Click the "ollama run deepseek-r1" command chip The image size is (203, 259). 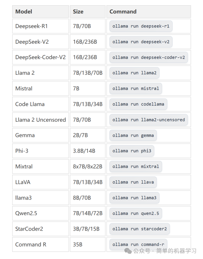pyautogui.click(x=141, y=26)
